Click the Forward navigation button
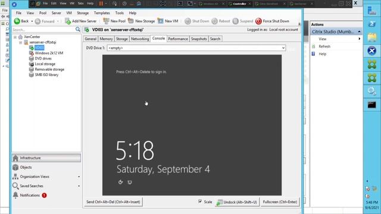381x214 pixels. point(45,21)
